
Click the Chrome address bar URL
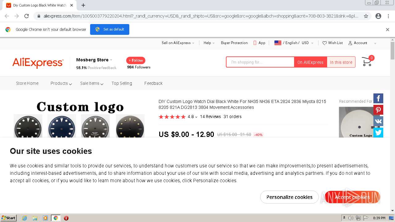[201, 16]
